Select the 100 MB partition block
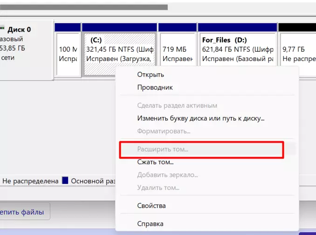The image size is (316, 235). [68, 54]
